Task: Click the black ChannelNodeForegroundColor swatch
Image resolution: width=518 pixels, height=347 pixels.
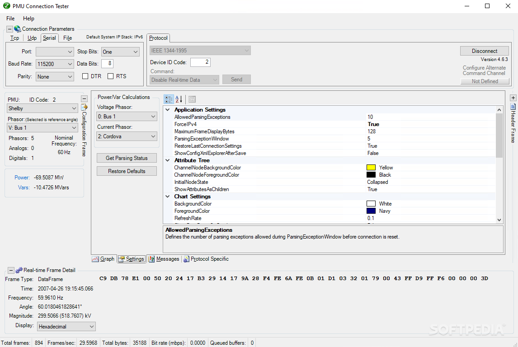Action: 371,175
